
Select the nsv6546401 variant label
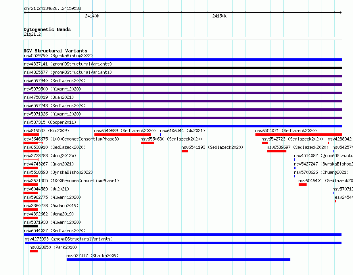(x=326, y=181)
